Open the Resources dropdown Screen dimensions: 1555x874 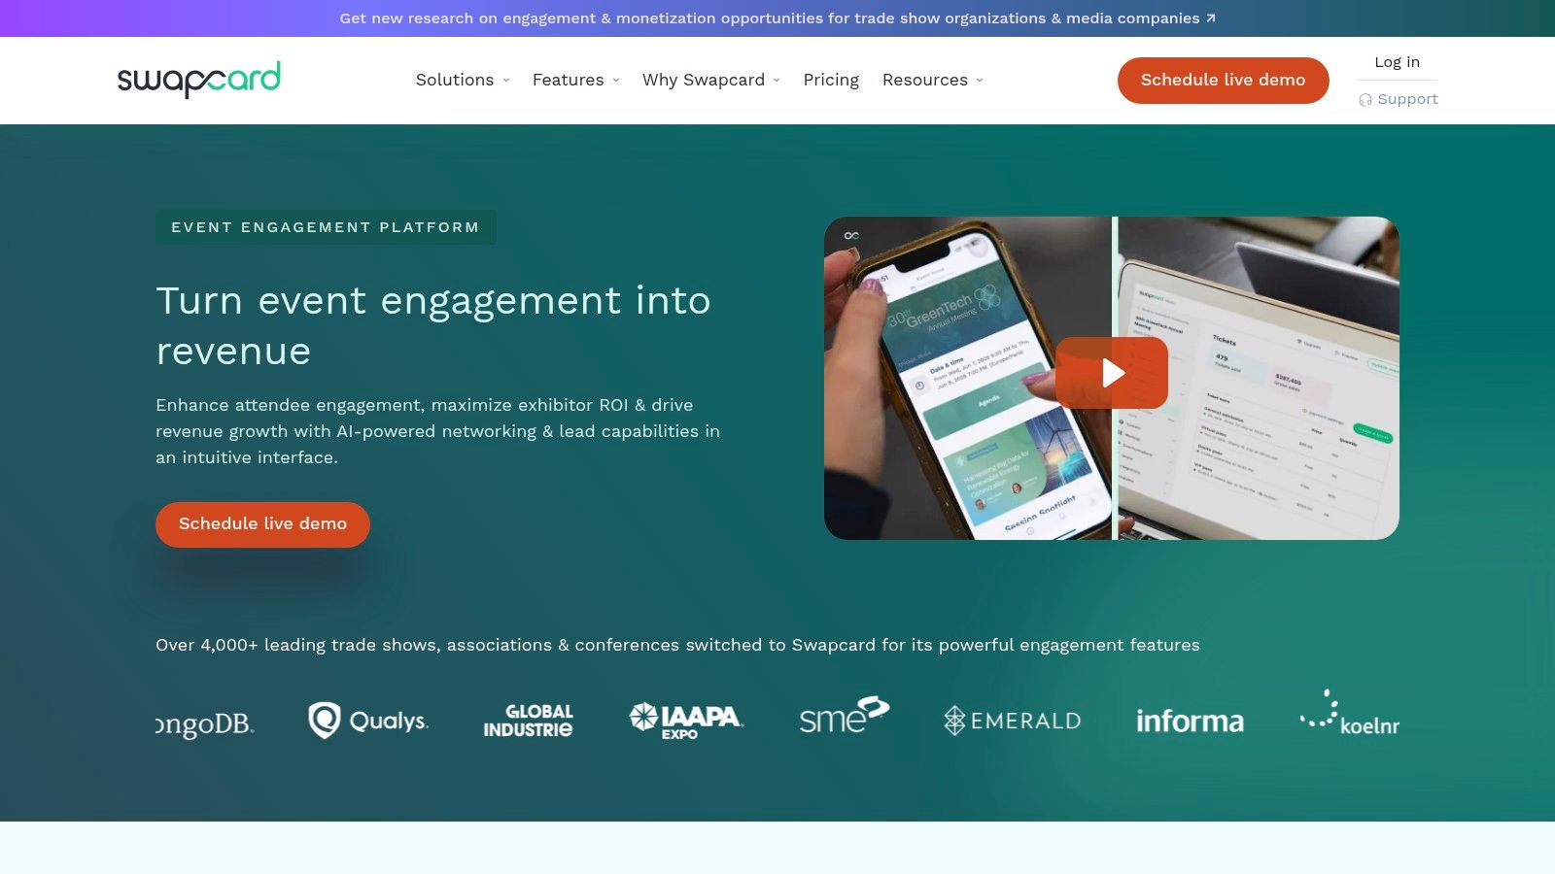pyautogui.click(x=933, y=80)
